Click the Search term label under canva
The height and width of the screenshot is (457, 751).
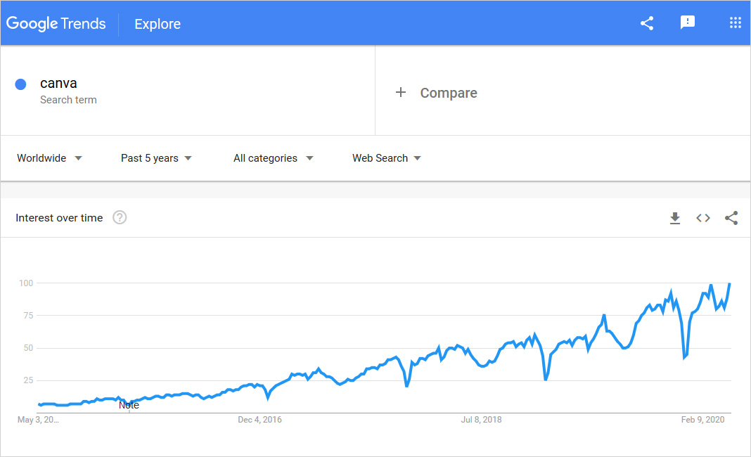point(68,100)
